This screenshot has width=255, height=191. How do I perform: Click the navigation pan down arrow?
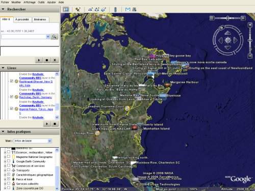point(227,48)
